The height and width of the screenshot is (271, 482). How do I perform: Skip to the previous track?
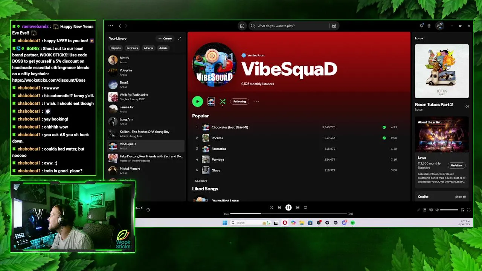tap(279, 207)
